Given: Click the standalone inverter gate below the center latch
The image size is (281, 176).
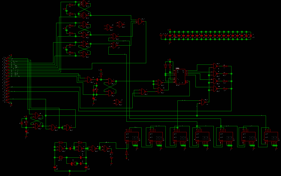Looking at the screenshot, I should [118, 102].
